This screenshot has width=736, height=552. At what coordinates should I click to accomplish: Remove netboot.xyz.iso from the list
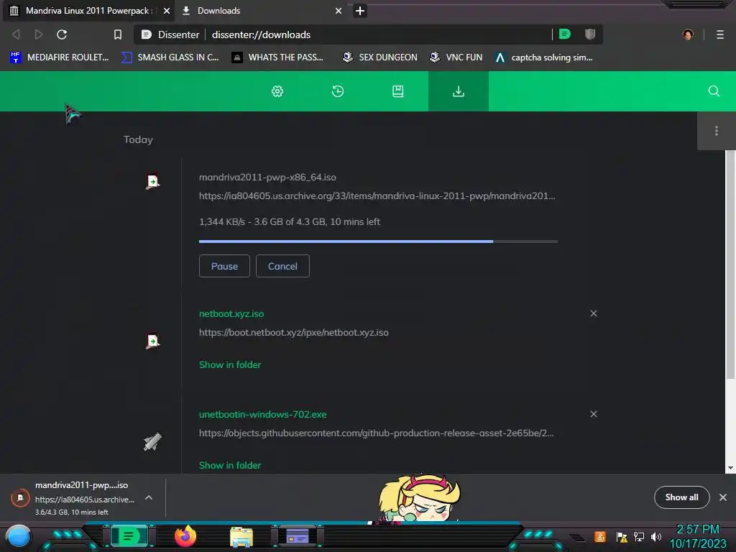[x=594, y=313]
